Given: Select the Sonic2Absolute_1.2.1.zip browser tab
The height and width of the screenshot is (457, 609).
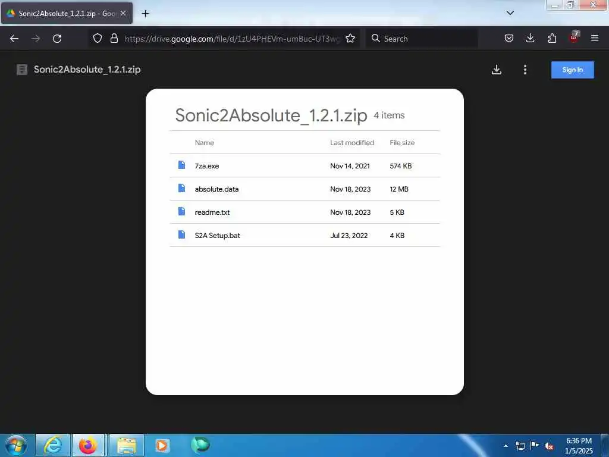Looking at the screenshot, I should tap(67, 13).
